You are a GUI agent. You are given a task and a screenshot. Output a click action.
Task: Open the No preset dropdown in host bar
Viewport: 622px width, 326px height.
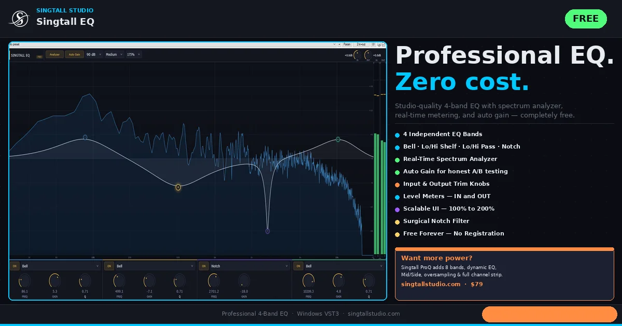click(x=173, y=45)
